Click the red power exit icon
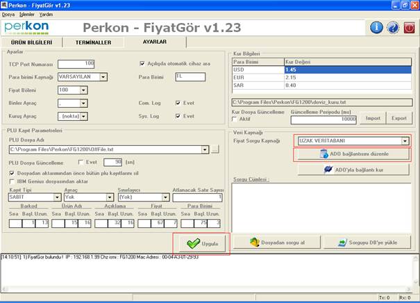Screen dimensions: 420x303 [x=409, y=28]
